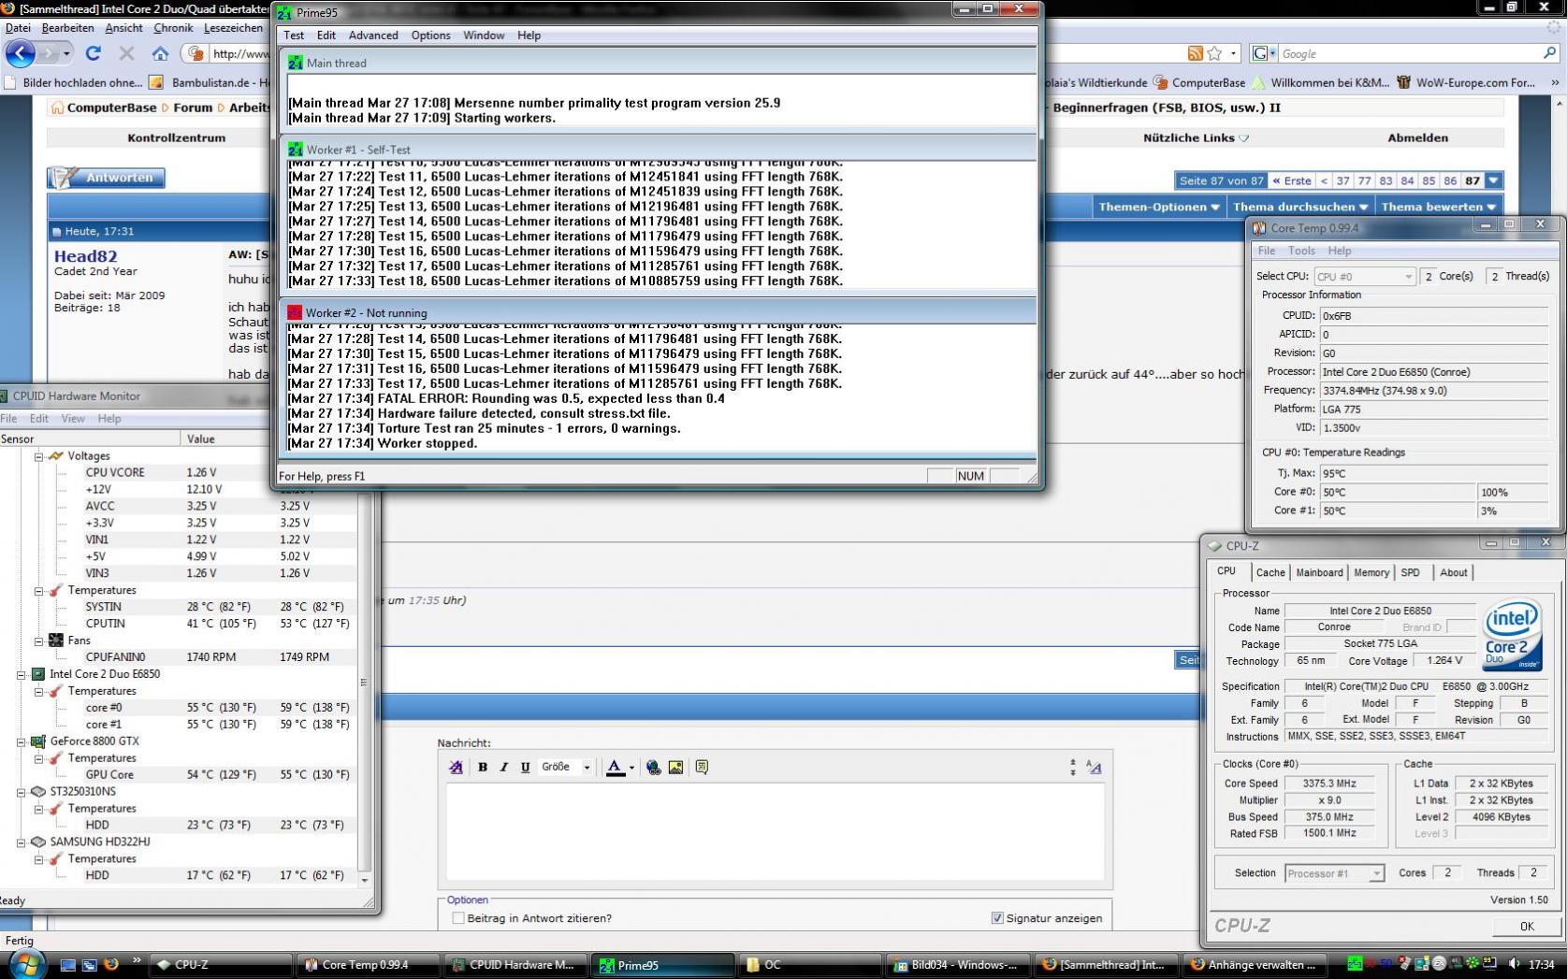Collapse the Voltages node in Hardware Monitor
The width and height of the screenshot is (1567, 979).
click(x=39, y=456)
